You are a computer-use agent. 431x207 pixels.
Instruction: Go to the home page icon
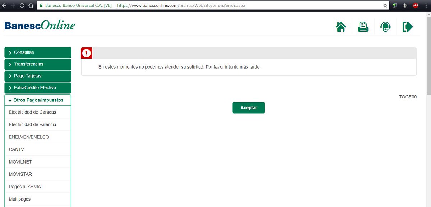[x=340, y=27]
